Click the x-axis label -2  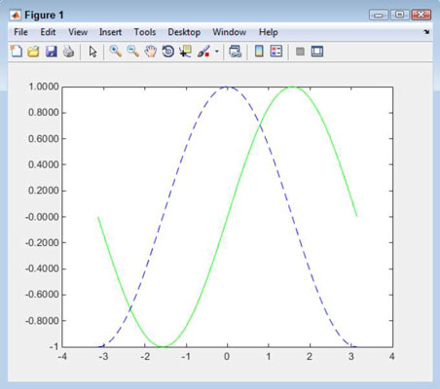point(145,357)
